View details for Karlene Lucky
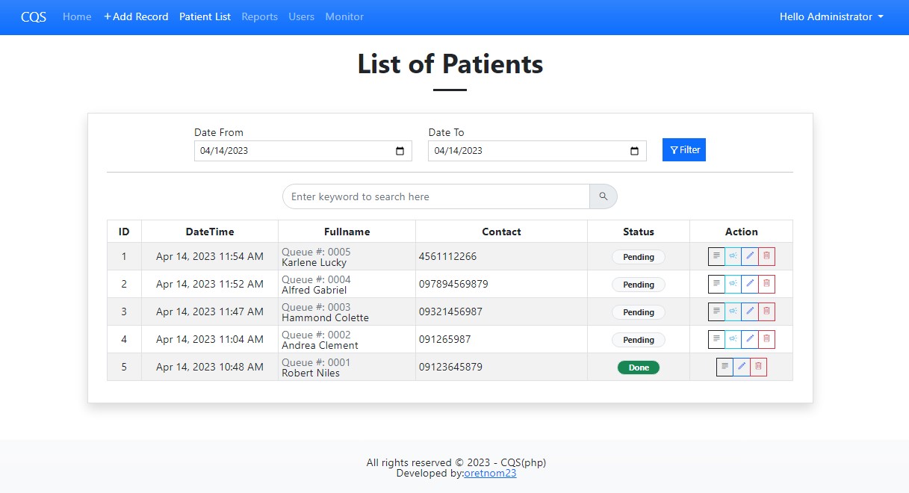Screen dimensions: 909x493 (716, 256)
